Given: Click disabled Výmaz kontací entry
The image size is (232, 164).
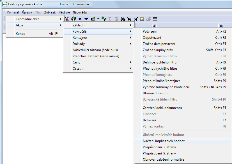Looking at the screenshot, I should (x=182, y=126).
